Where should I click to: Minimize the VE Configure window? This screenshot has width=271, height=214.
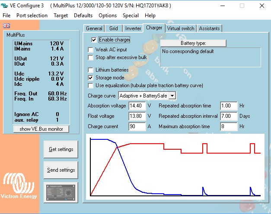(x=223, y=6)
